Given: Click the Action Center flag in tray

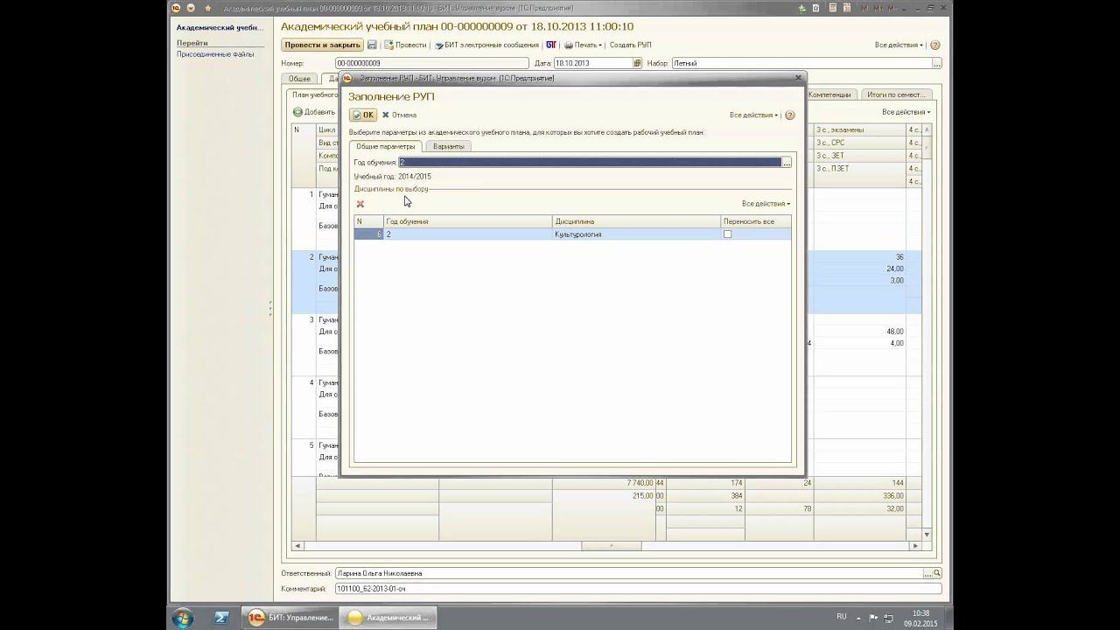Looking at the screenshot, I should [873, 617].
